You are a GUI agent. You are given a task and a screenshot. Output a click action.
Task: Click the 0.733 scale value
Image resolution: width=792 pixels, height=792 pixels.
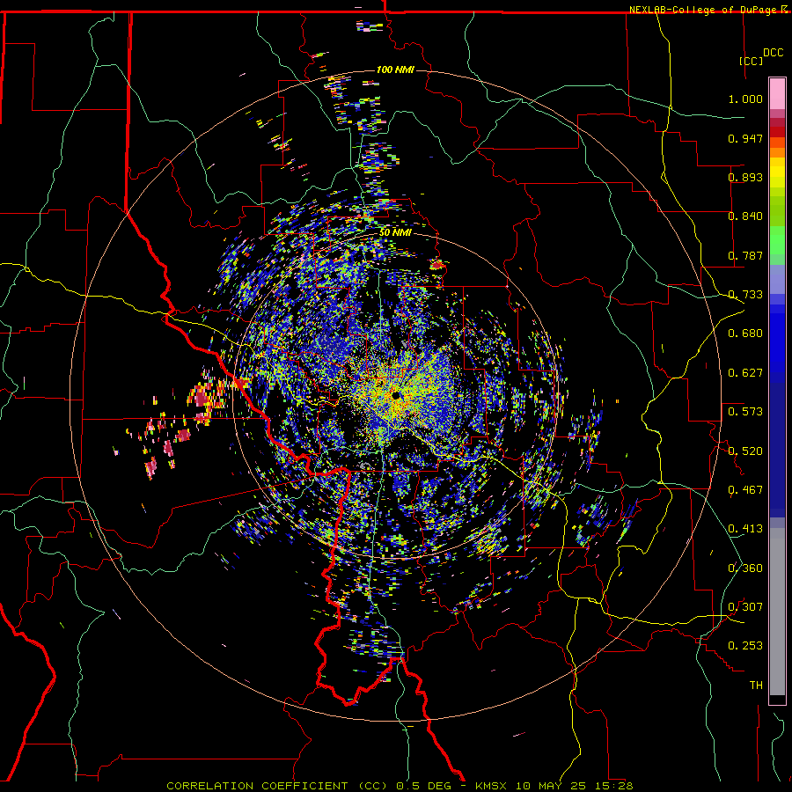[745, 295]
